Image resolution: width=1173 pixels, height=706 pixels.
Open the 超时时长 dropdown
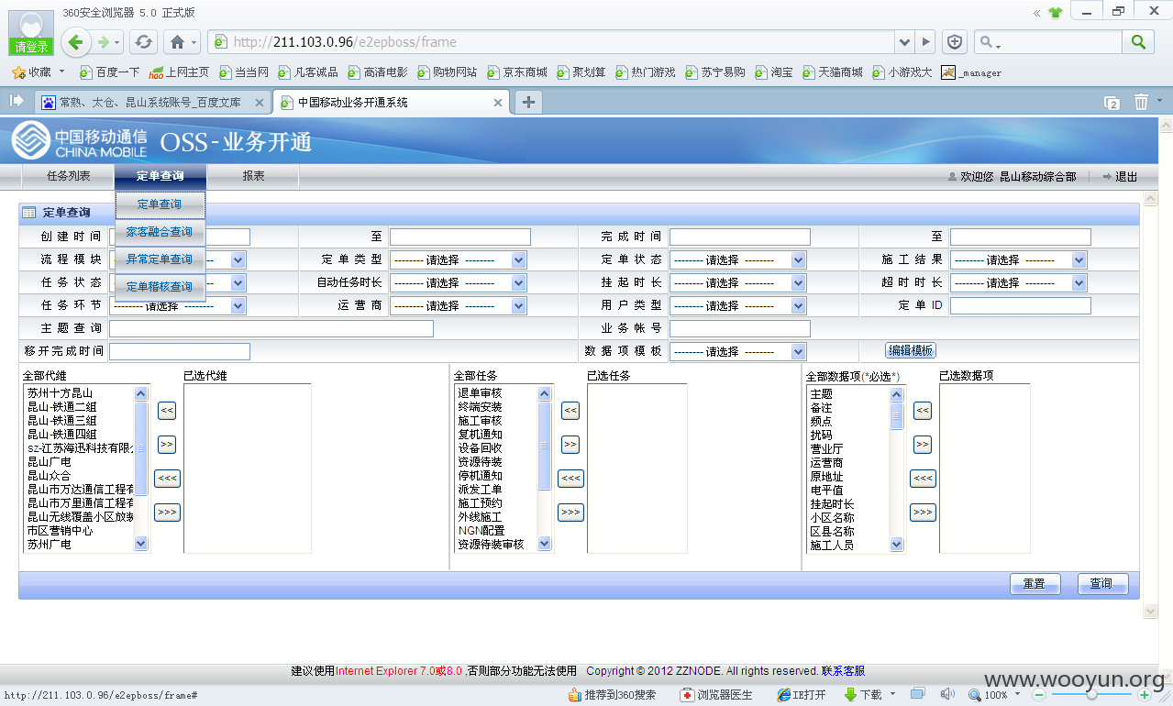coord(1018,283)
